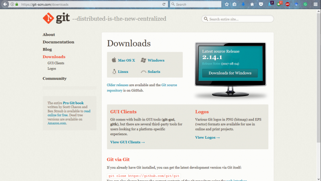
Task: Open the Firefox hamburger menu
Action: pyautogui.click(x=316, y=4)
